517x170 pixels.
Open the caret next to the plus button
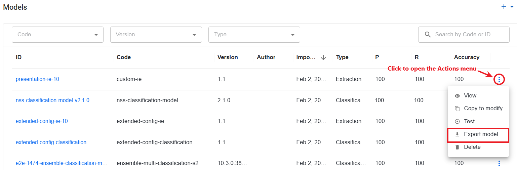512,7
